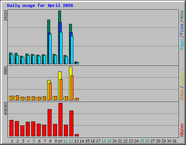This screenshot has height=145, width=186.
Task: Click the cyan pages bar for day 1
Action: tap(12, 59)
